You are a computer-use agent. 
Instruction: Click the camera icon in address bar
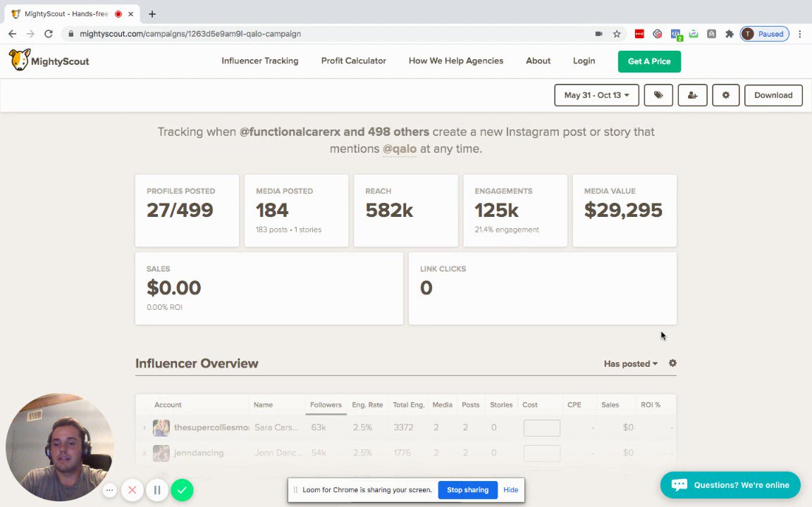tap(598, 34)
